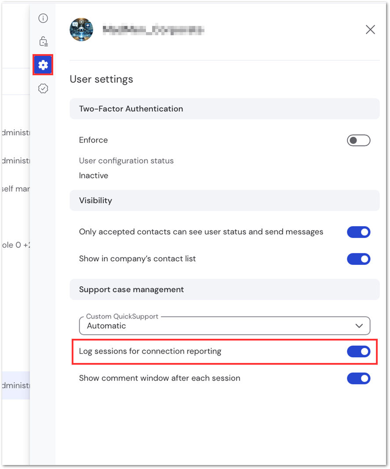Disable Only accepted contacts visibility toggle
This screenshot has height=469, width=390.
pyautogui.click(x=358, y=232)
